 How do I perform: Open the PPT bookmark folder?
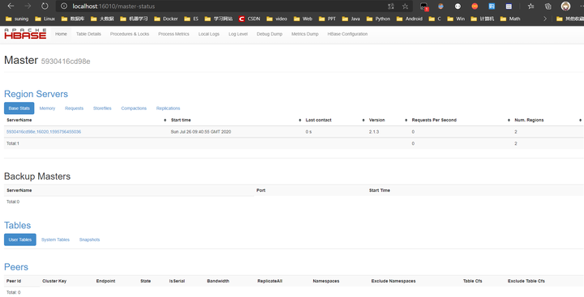coord(327,19)
